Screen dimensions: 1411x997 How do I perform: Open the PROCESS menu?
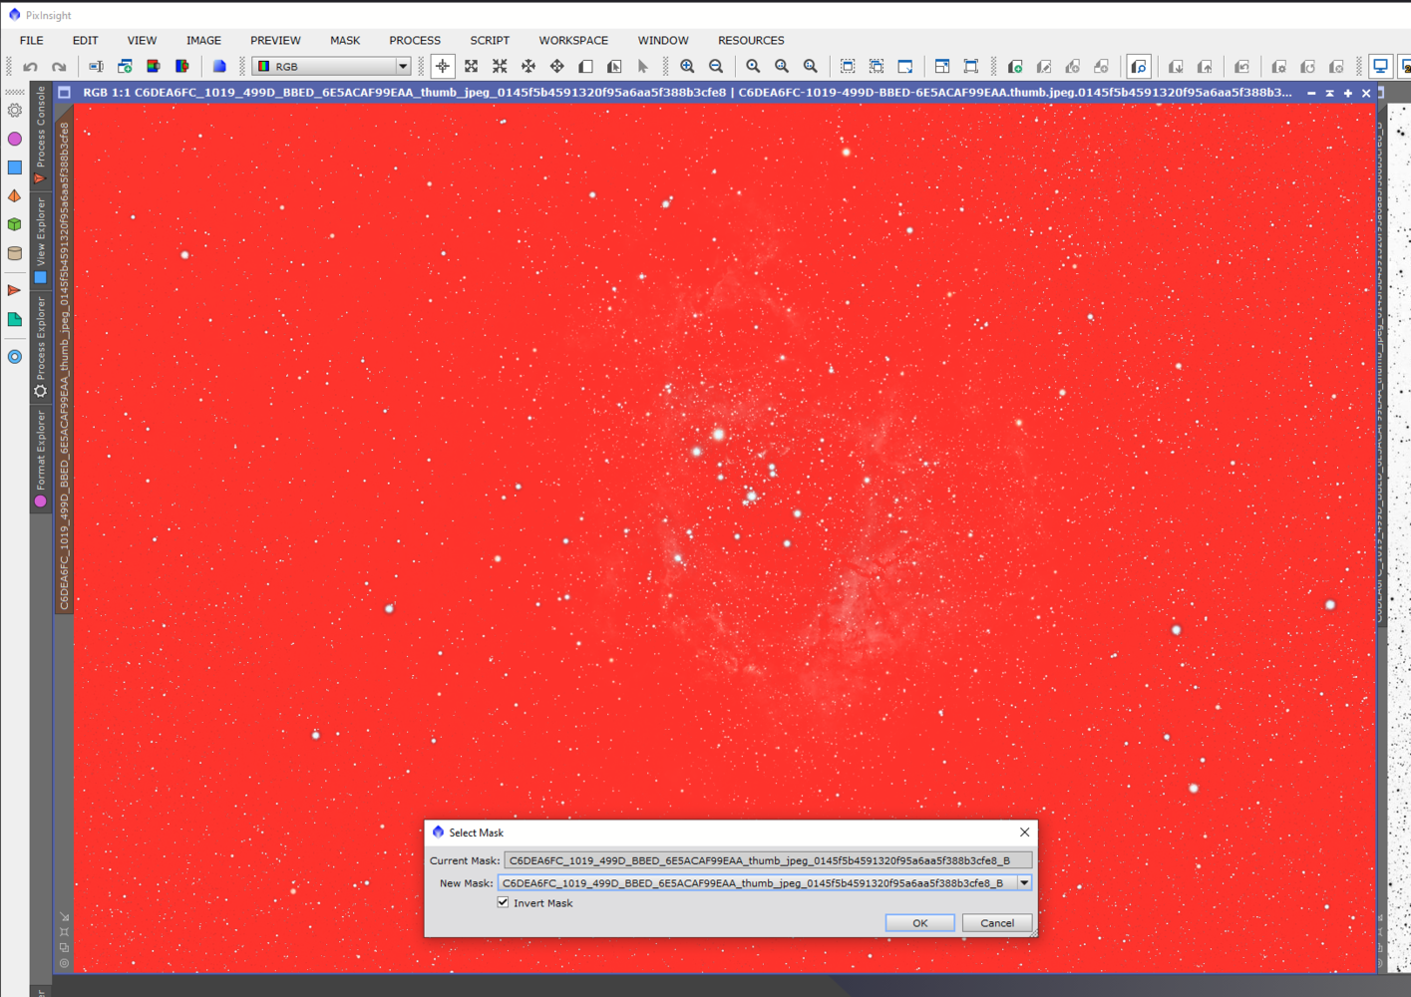tap(415, 41)
